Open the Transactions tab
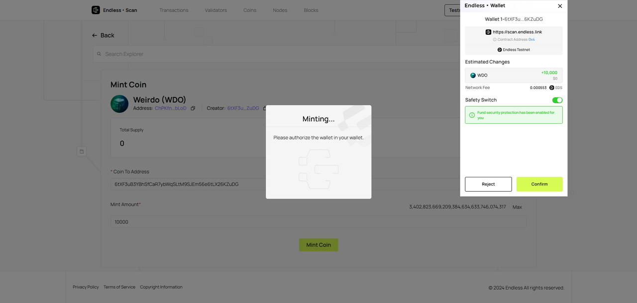The height and width of the screenshot is (303, 637). coord(174,10)
